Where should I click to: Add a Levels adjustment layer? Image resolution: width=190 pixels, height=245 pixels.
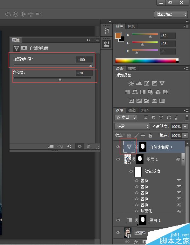pyautogui.click(x=139, y=84)
